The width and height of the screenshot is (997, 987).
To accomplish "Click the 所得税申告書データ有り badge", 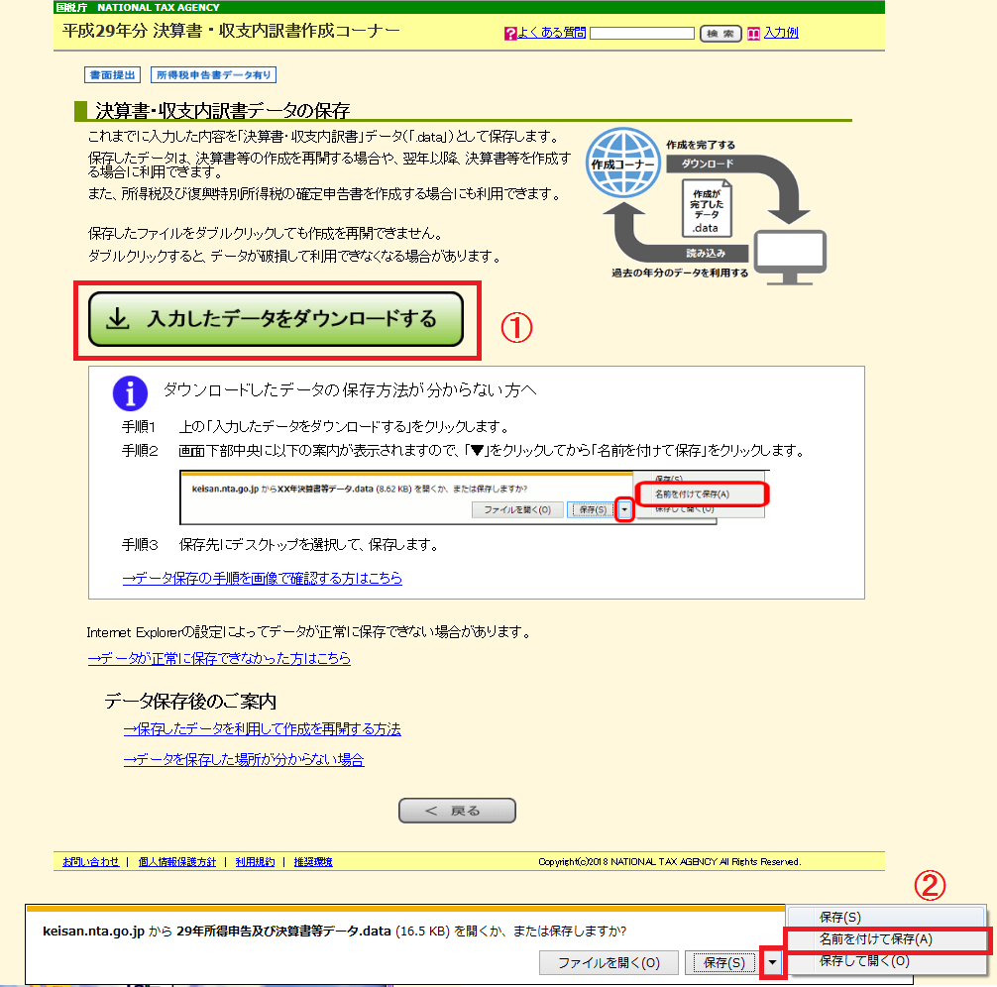I will tap(214, 75).
